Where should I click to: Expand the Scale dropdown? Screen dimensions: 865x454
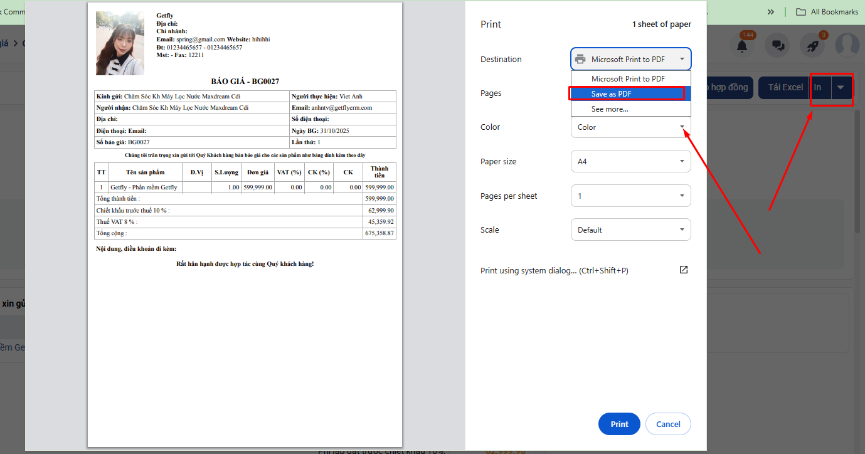630,230
